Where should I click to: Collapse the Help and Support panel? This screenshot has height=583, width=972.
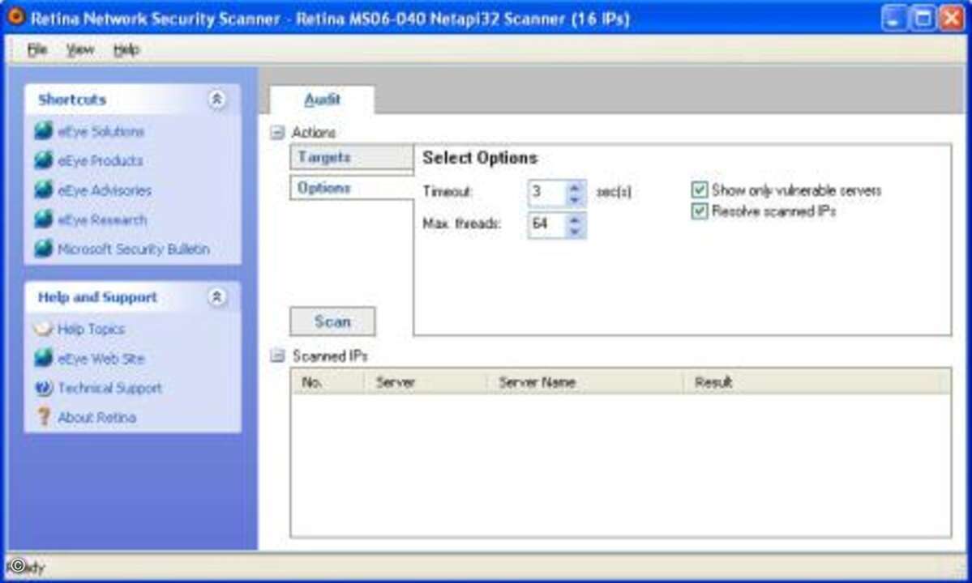pos(216,297)
